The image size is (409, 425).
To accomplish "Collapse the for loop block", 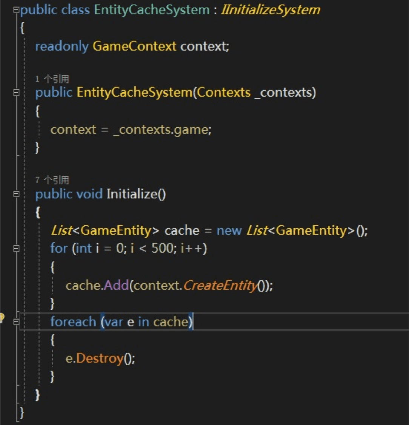I will [x=16, y=249].
